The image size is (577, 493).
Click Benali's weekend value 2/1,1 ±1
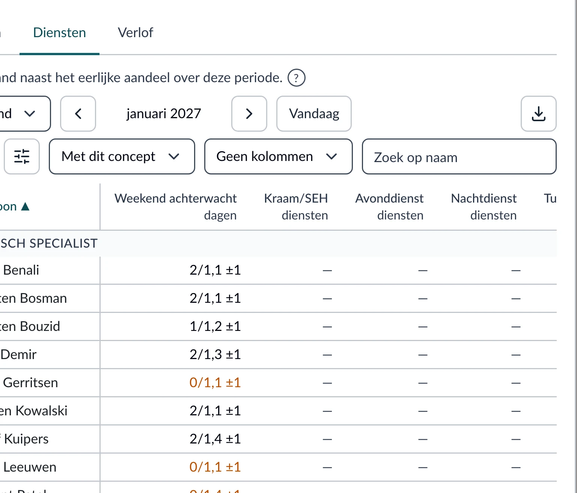pyautogui.click(x=215, y=270)
